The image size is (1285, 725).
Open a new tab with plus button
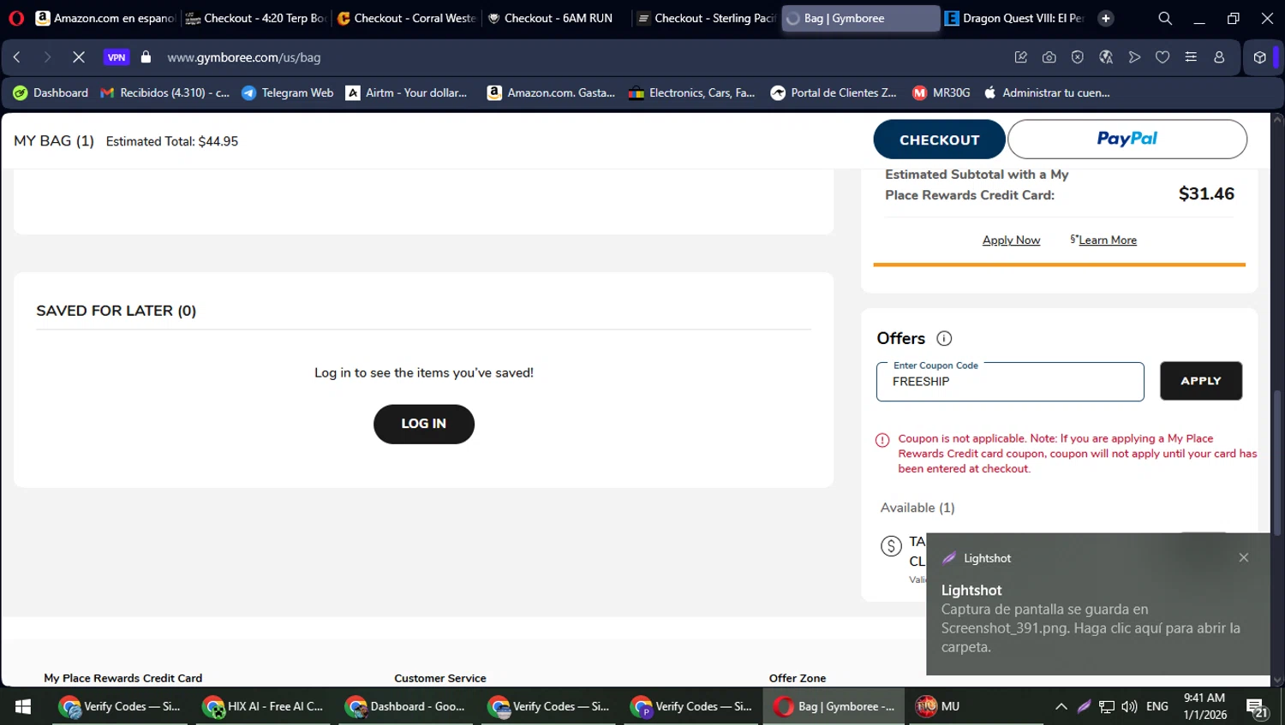pos(1106,18)
